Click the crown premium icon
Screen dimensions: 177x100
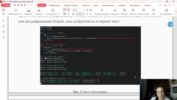point(165,5)
